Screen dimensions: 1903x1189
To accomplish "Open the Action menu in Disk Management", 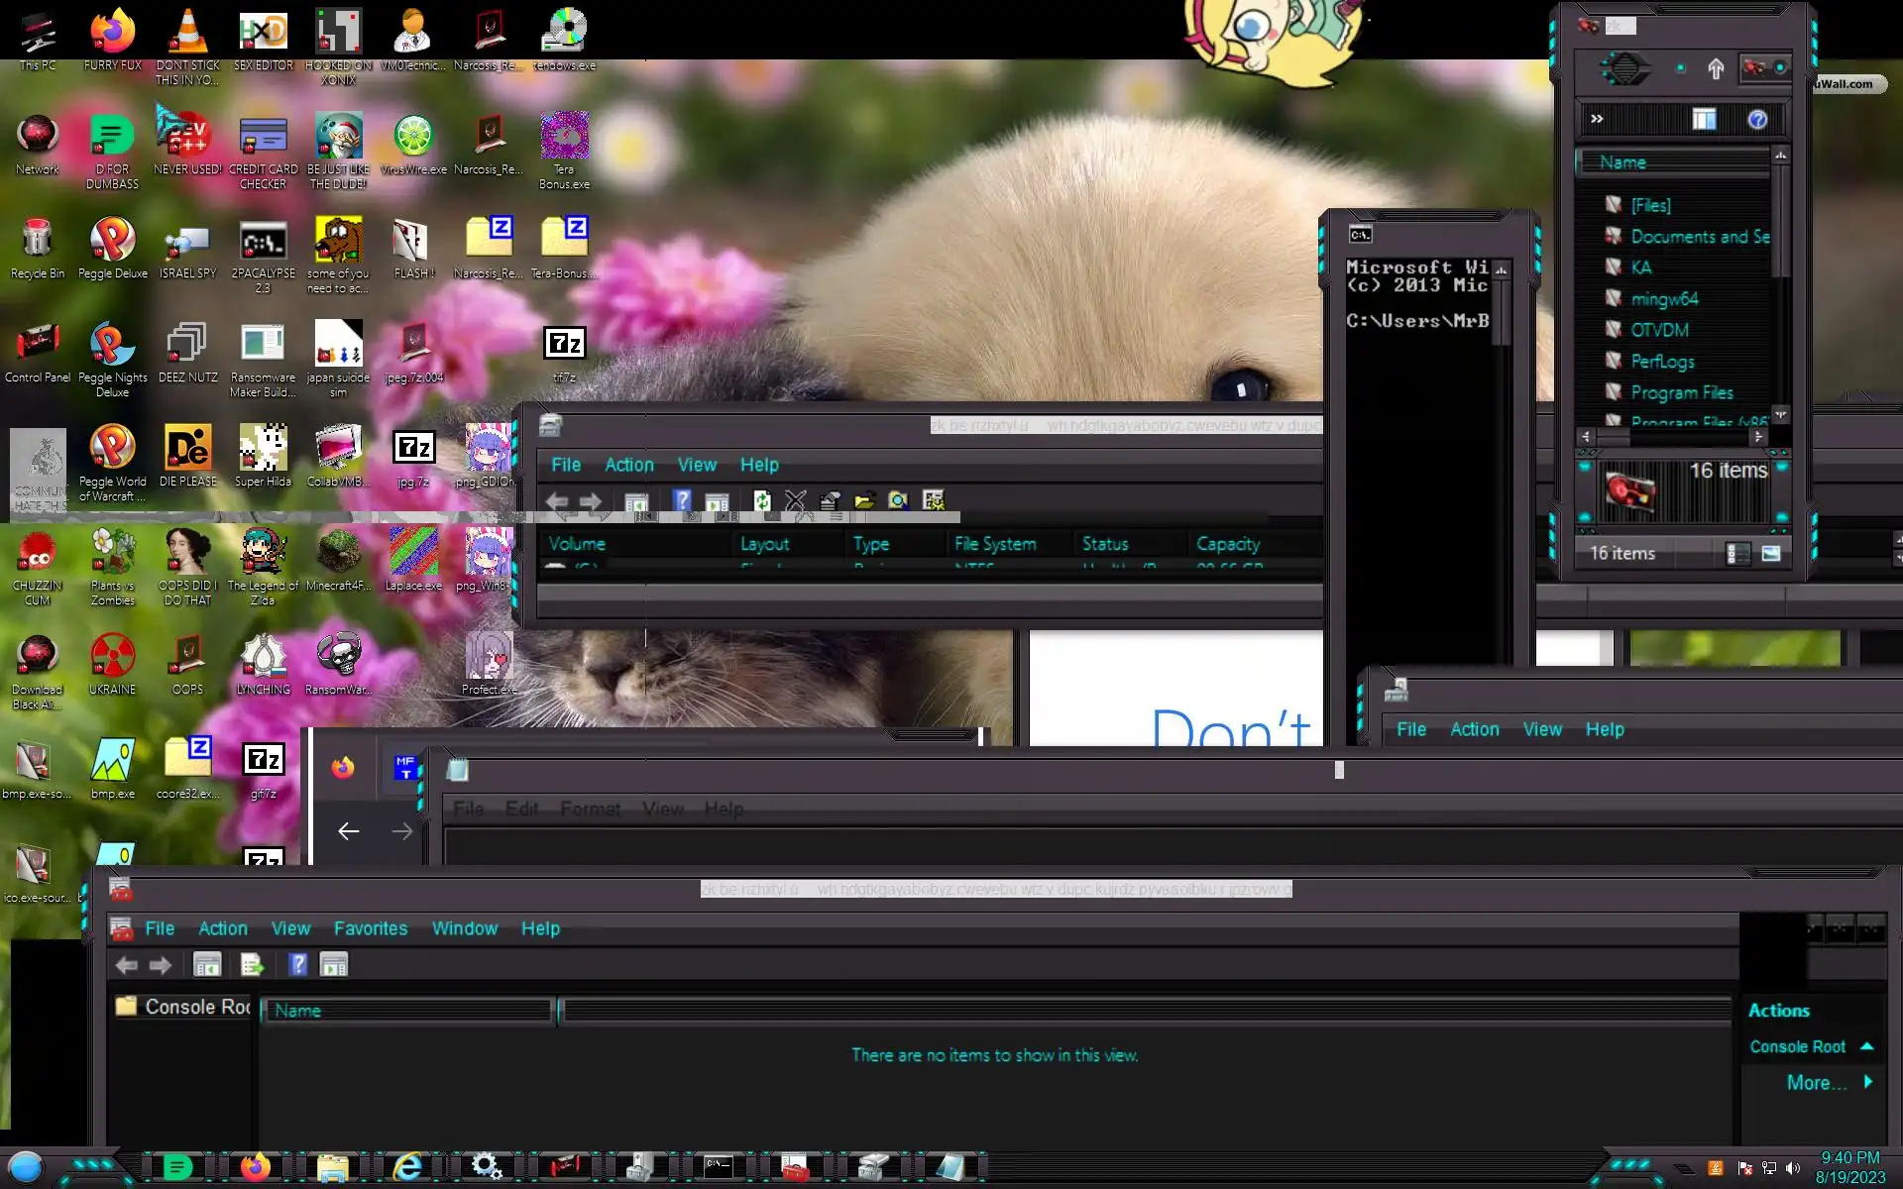I will [628, 465].
